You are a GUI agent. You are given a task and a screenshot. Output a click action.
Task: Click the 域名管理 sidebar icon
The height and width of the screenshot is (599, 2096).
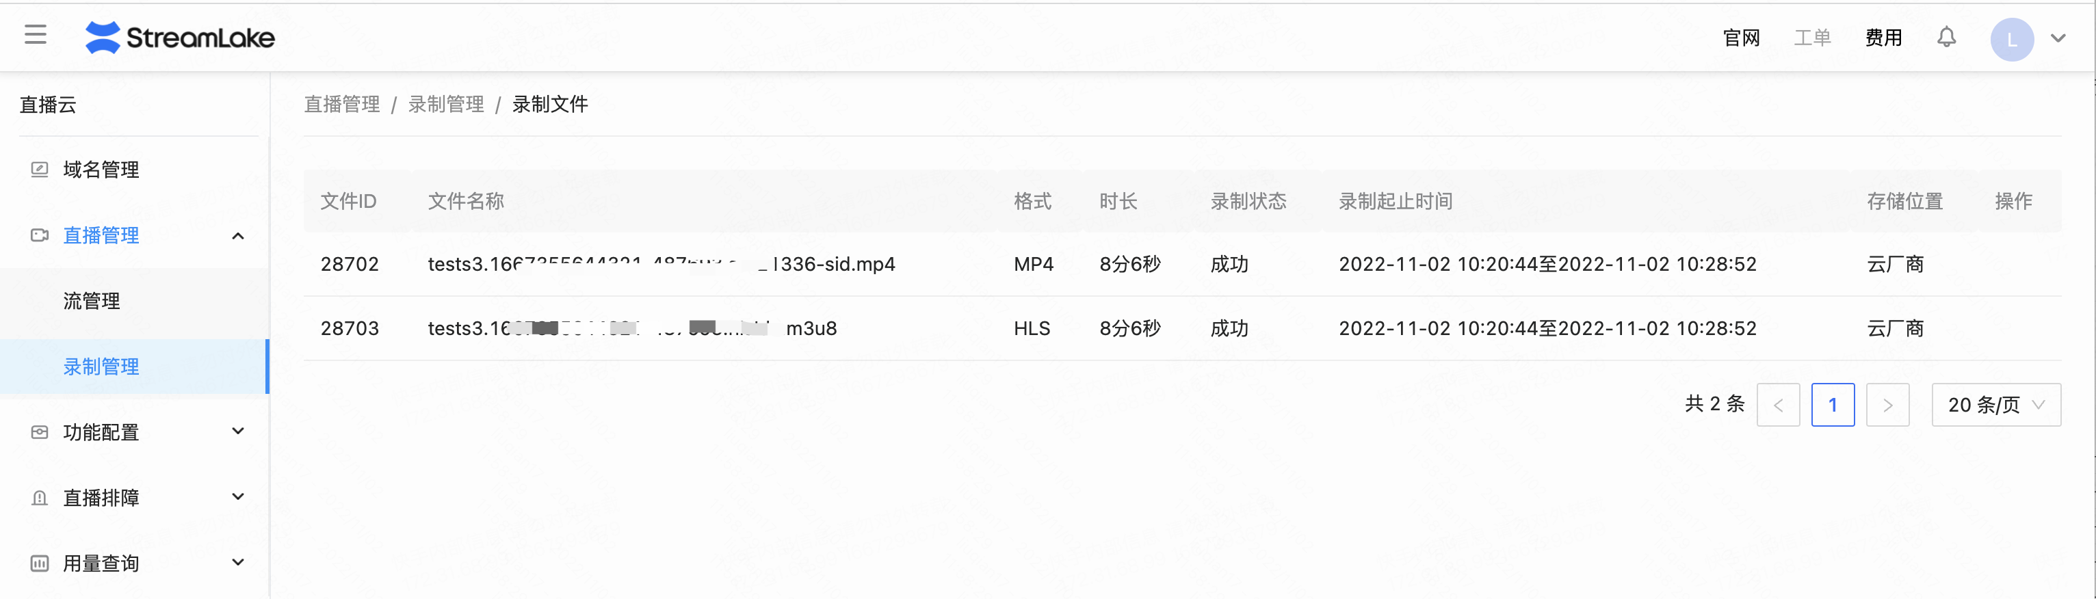tap(39, 170)
